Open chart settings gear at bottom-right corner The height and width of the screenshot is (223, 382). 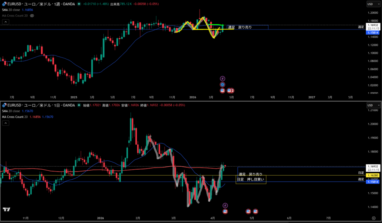tap(373, 217)
